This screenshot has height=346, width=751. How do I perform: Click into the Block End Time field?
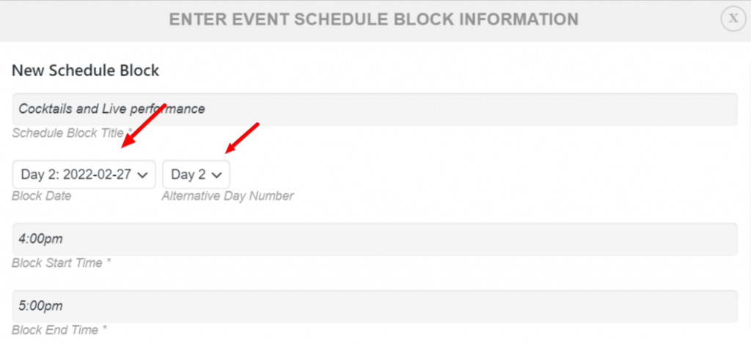point(375,306)
